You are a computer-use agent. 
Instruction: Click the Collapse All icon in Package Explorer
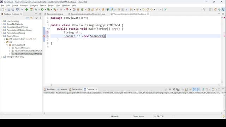(28, 18)
